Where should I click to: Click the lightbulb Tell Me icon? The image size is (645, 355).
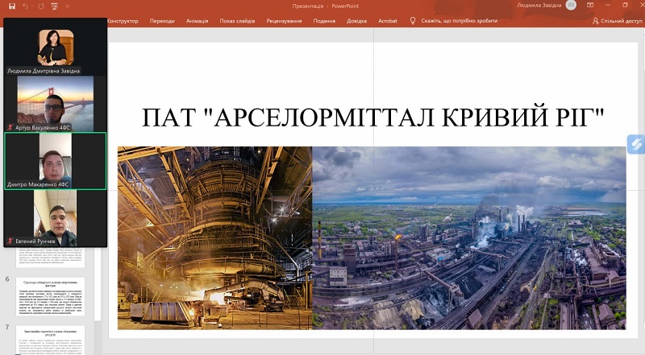[x=412, y=21]
